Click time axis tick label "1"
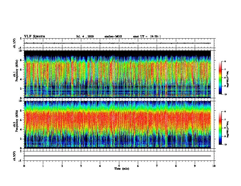This screenshot has width=241, height=186. 43,166
